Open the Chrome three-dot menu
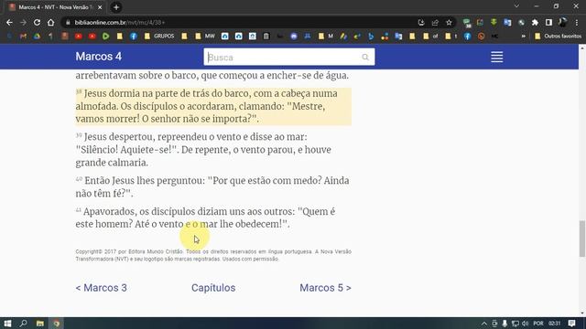The image size is (586, 329). [x=577, y=22]
